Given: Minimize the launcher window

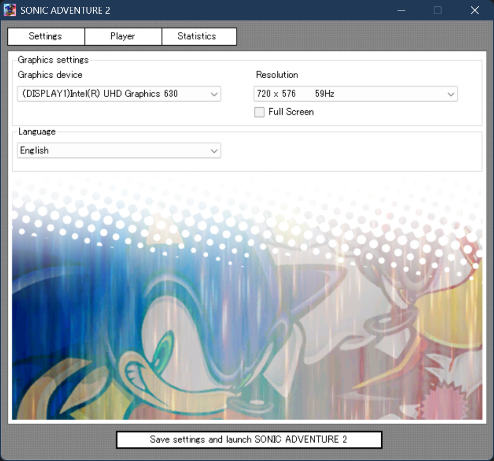Looking at the screenshot, I should coord(401,11).
